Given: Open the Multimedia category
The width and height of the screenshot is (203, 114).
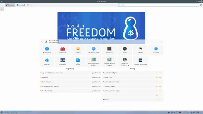Looking at the screenshot, I should 62,62.
